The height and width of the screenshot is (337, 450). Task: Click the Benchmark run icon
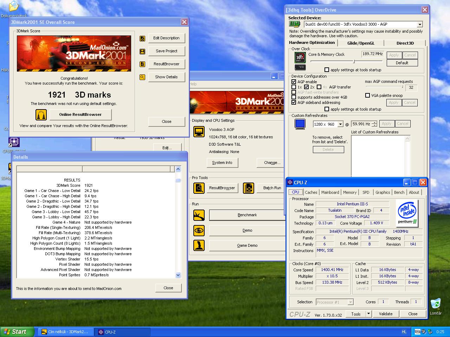(x=199, y=215)
